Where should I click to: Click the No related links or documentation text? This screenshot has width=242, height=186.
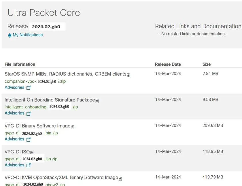tap(193, 34)
